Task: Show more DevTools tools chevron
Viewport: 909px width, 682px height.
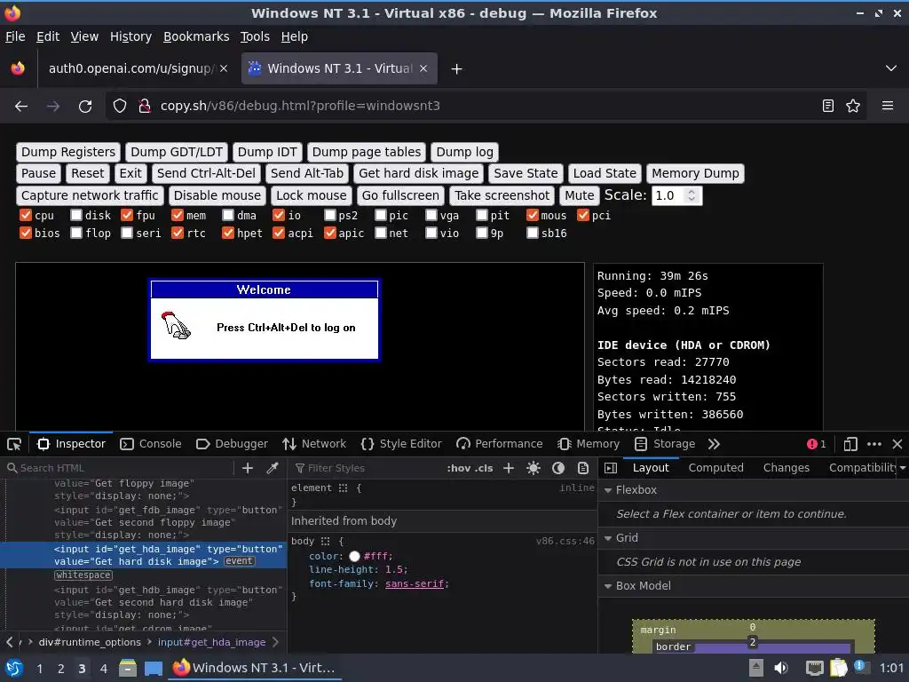Action: pos(714,444)
